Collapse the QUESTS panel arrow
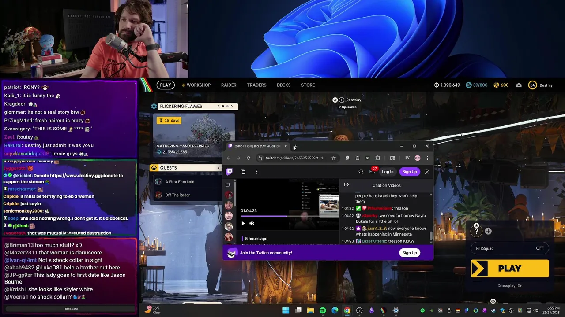 coord(219,168)
